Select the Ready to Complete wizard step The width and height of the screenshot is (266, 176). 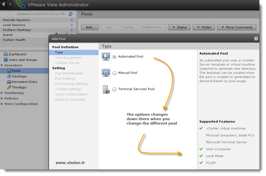[x=70, y=100]
